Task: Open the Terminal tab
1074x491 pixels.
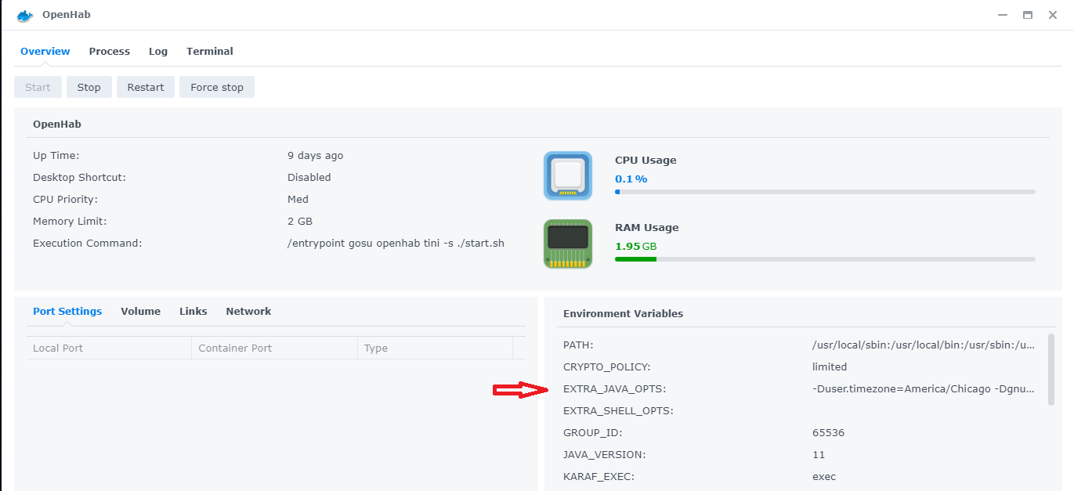Action: pyautogui.click(x=210, y=51)
